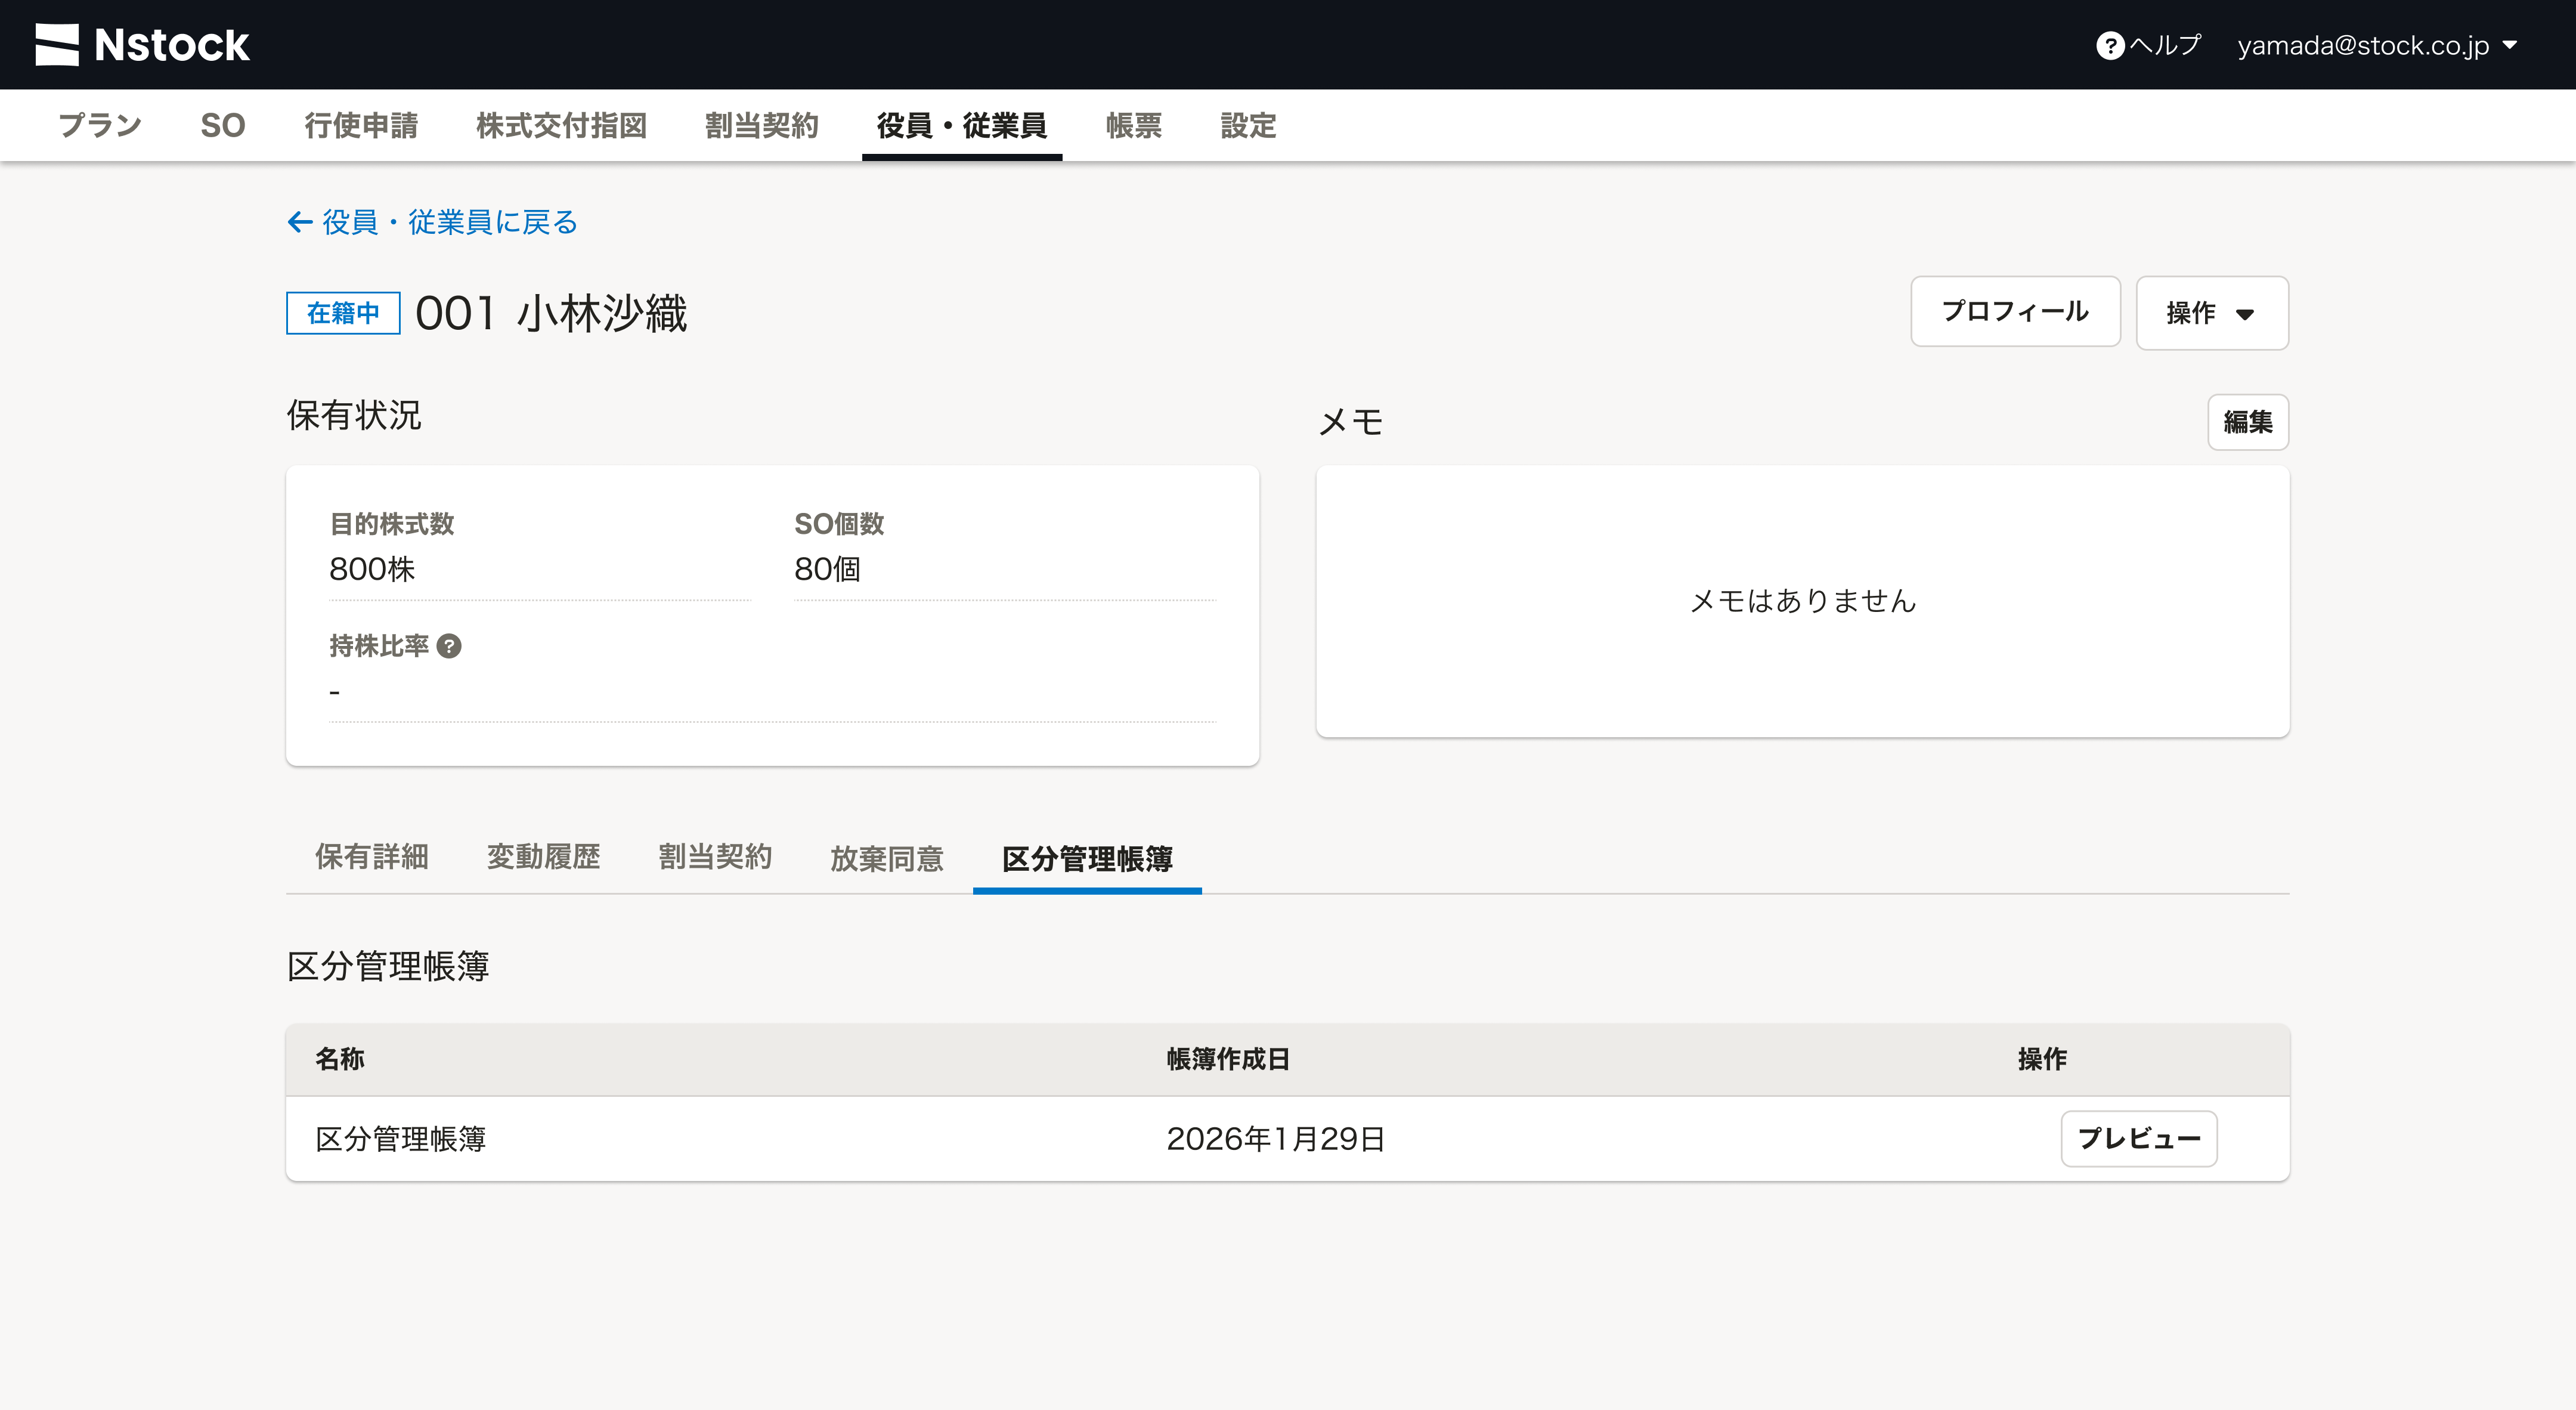Go to the プラン menu
The height and width of the screenshot is (1410, 2576).
click(x=100, y=126)
